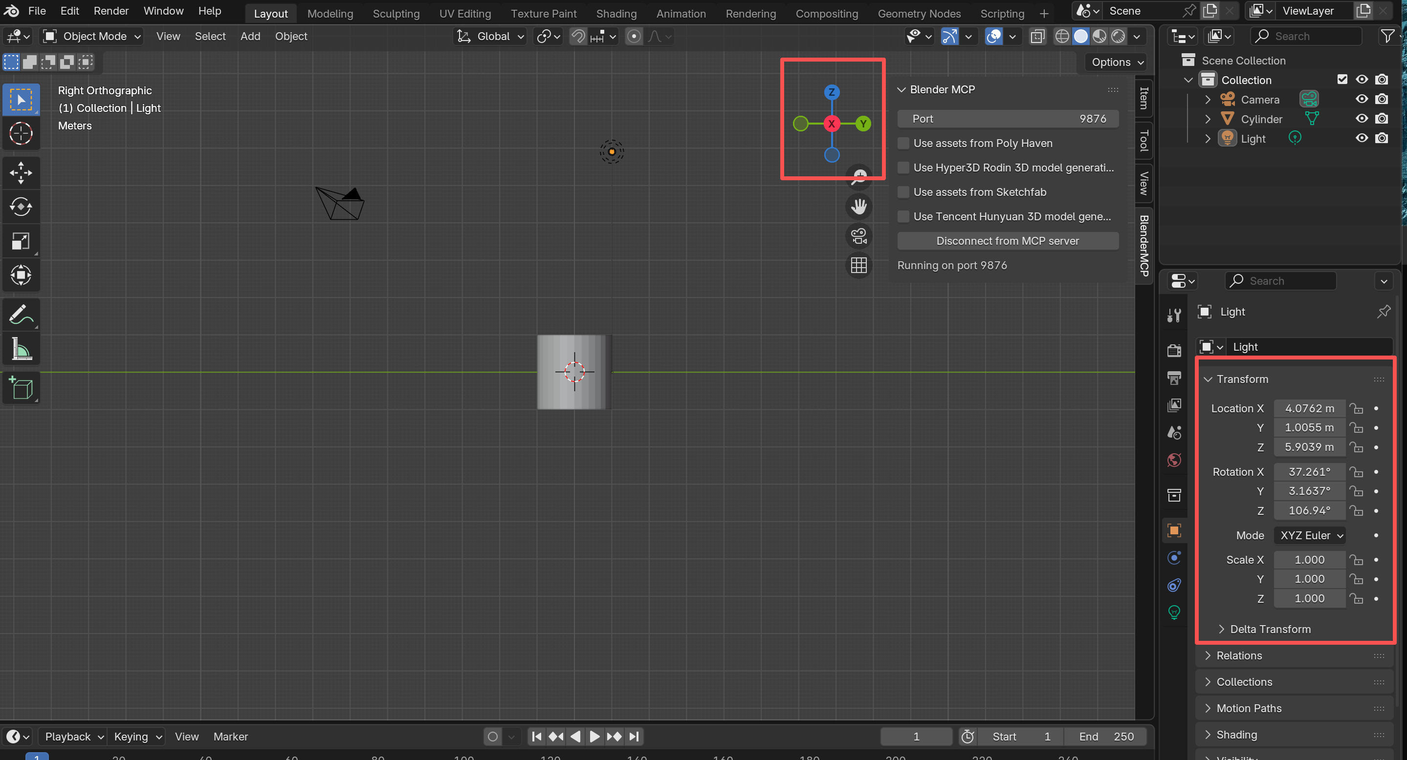1407x760 pixels.
Task: Enable Use assets from Sketchfab
Action: [x=904, y=192]
